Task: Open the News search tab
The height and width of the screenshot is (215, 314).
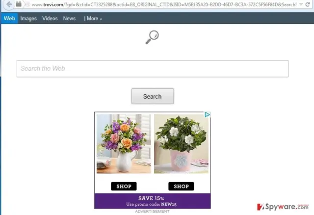Action: click(69, 19)
